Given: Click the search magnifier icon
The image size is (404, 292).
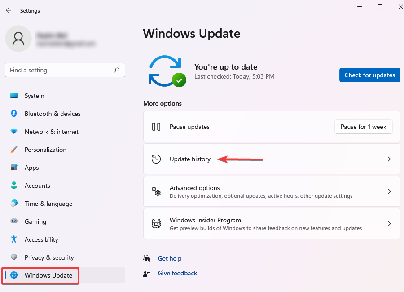Looking at the screenshot, I should 117,70.
